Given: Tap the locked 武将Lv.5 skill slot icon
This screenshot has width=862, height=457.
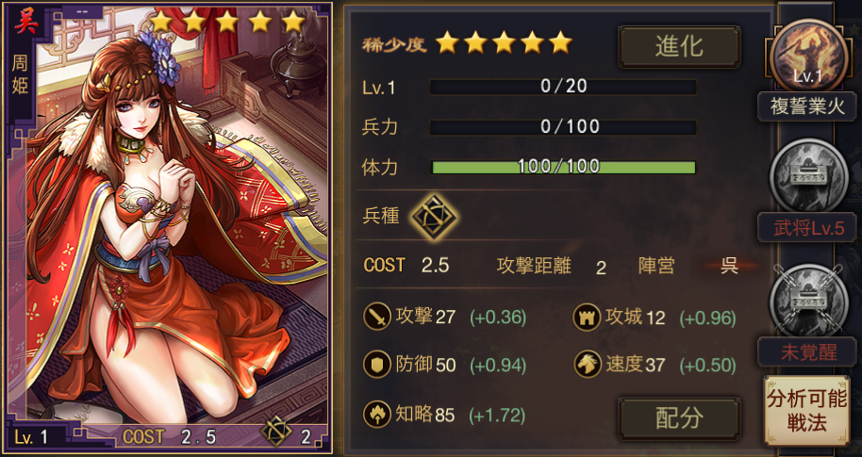Looking at the screenshot, I should point(807,176).
